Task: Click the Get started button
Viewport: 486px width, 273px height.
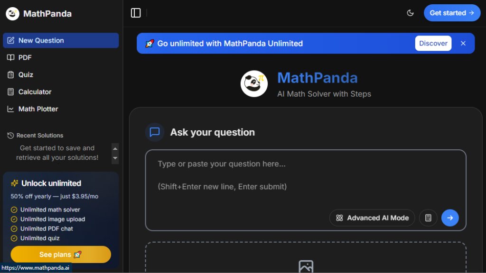Action: coord(452,13)
